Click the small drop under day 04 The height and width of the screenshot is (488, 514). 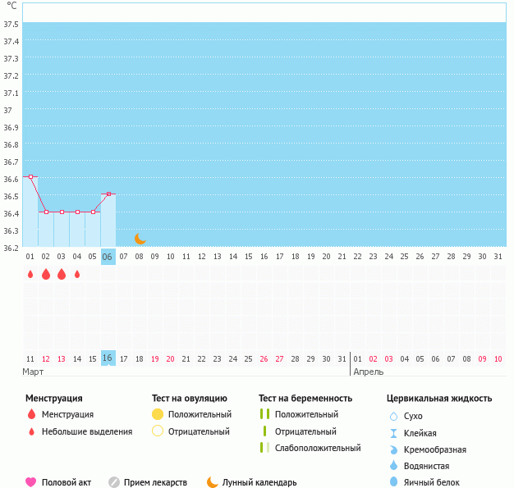click(x=77, y=274)
